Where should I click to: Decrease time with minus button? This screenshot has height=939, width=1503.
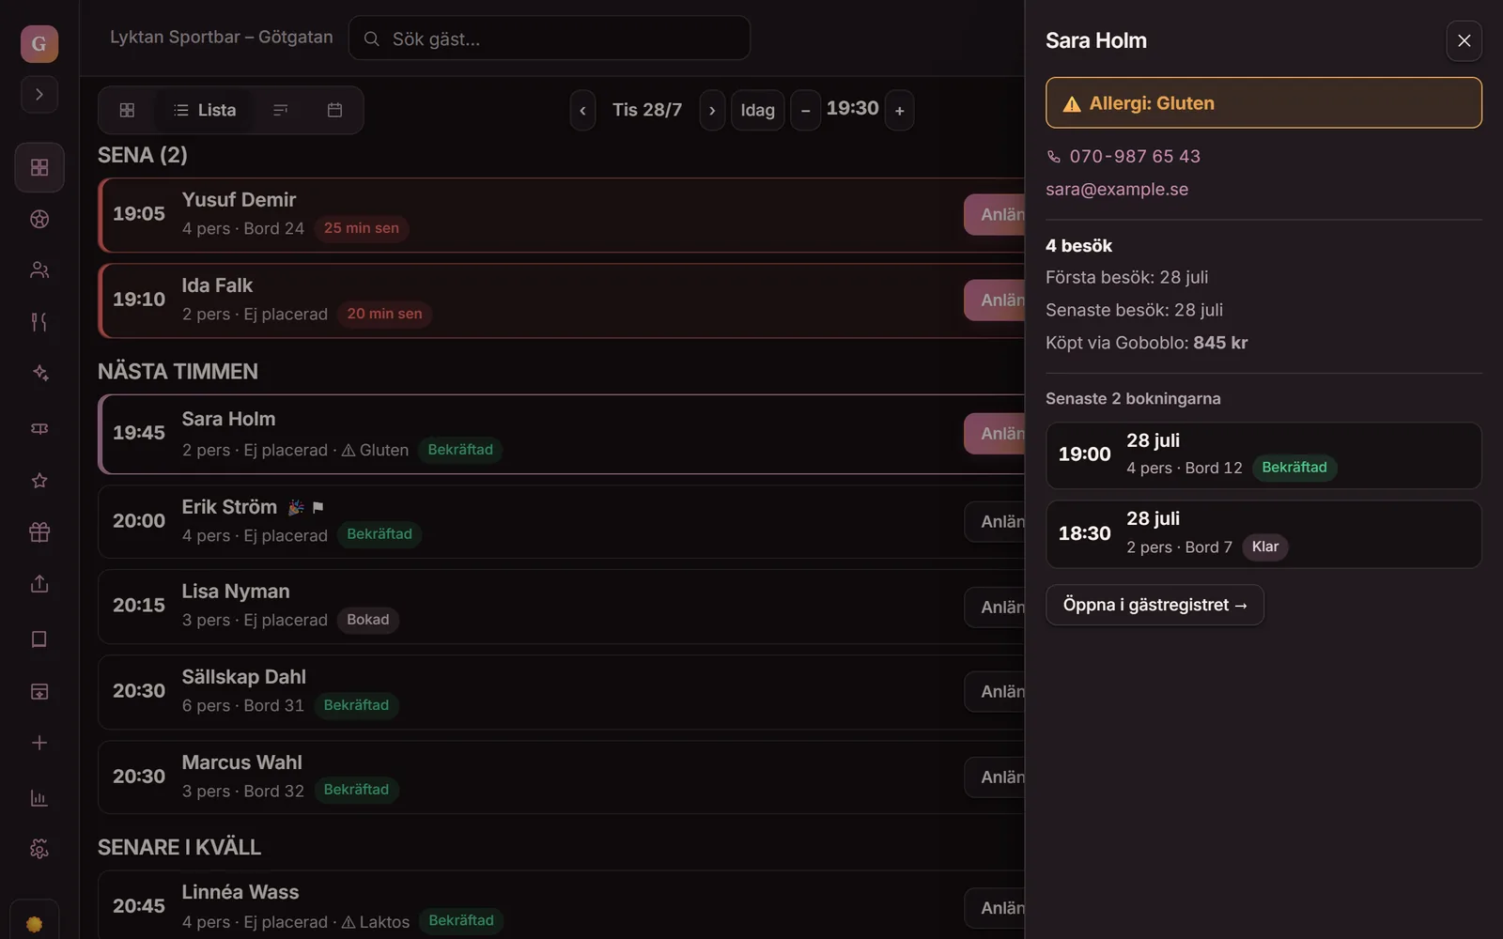(x=805, y=111)
